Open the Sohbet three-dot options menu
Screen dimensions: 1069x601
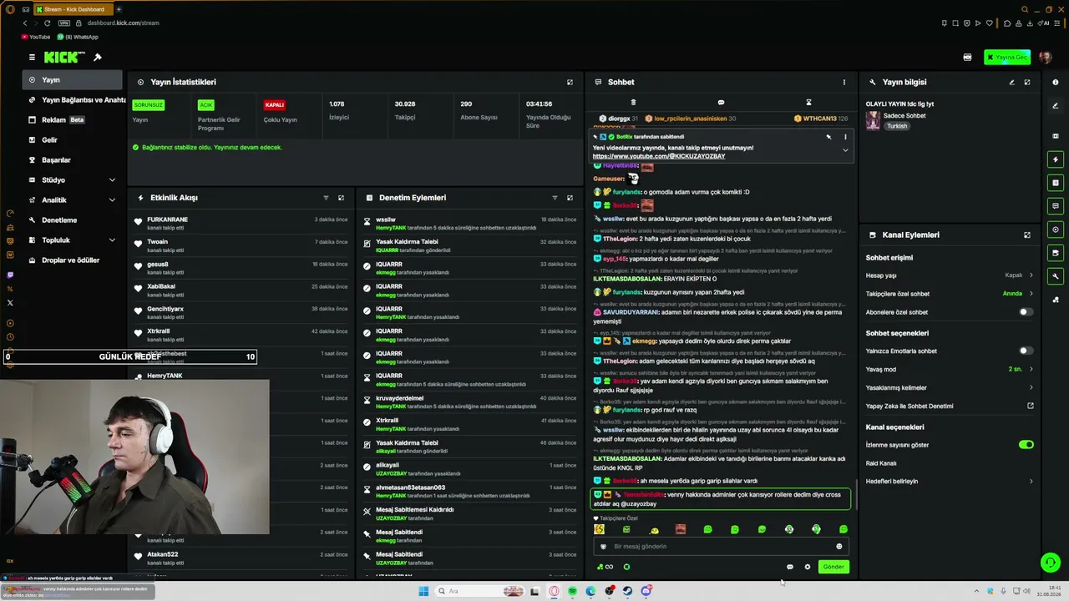844,82
